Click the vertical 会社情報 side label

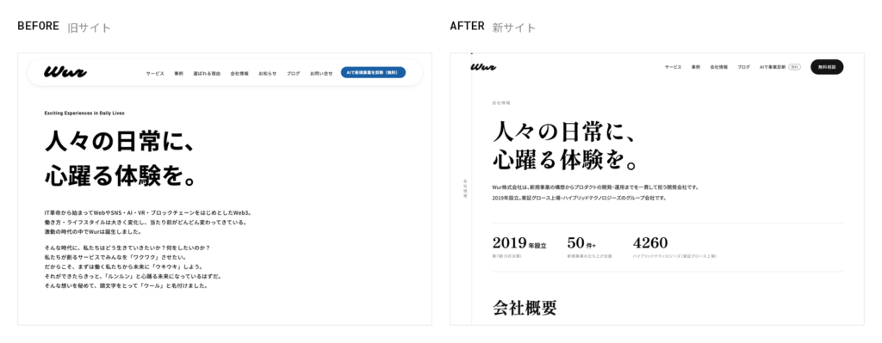click(x=465, y=189)
